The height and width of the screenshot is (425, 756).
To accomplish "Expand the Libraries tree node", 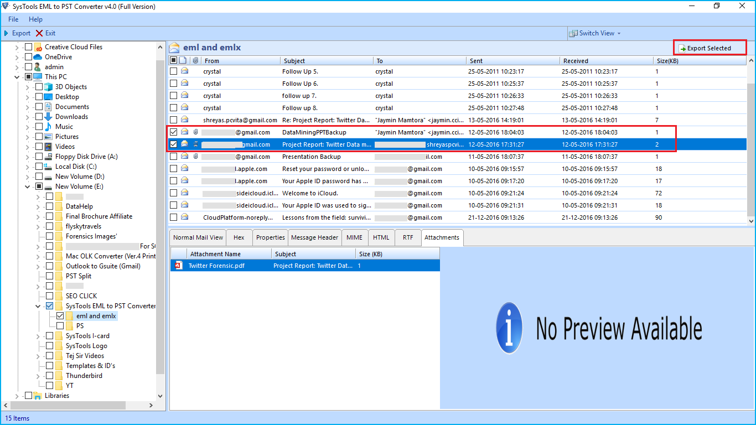I will [17, 396].
